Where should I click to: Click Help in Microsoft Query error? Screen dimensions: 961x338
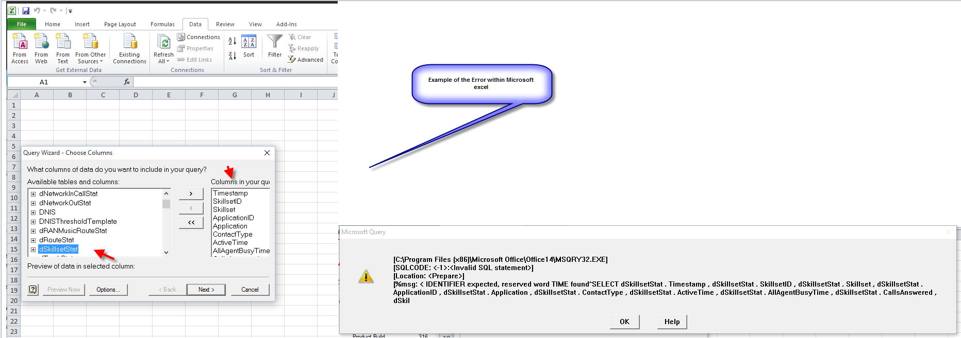pos(672,322)
